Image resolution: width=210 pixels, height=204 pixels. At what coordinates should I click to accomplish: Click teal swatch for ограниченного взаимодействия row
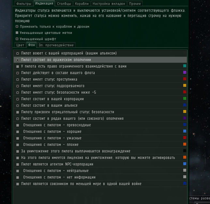pos(185,66)
